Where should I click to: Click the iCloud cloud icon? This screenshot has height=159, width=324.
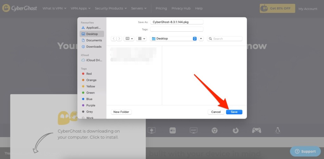[83, 60]
